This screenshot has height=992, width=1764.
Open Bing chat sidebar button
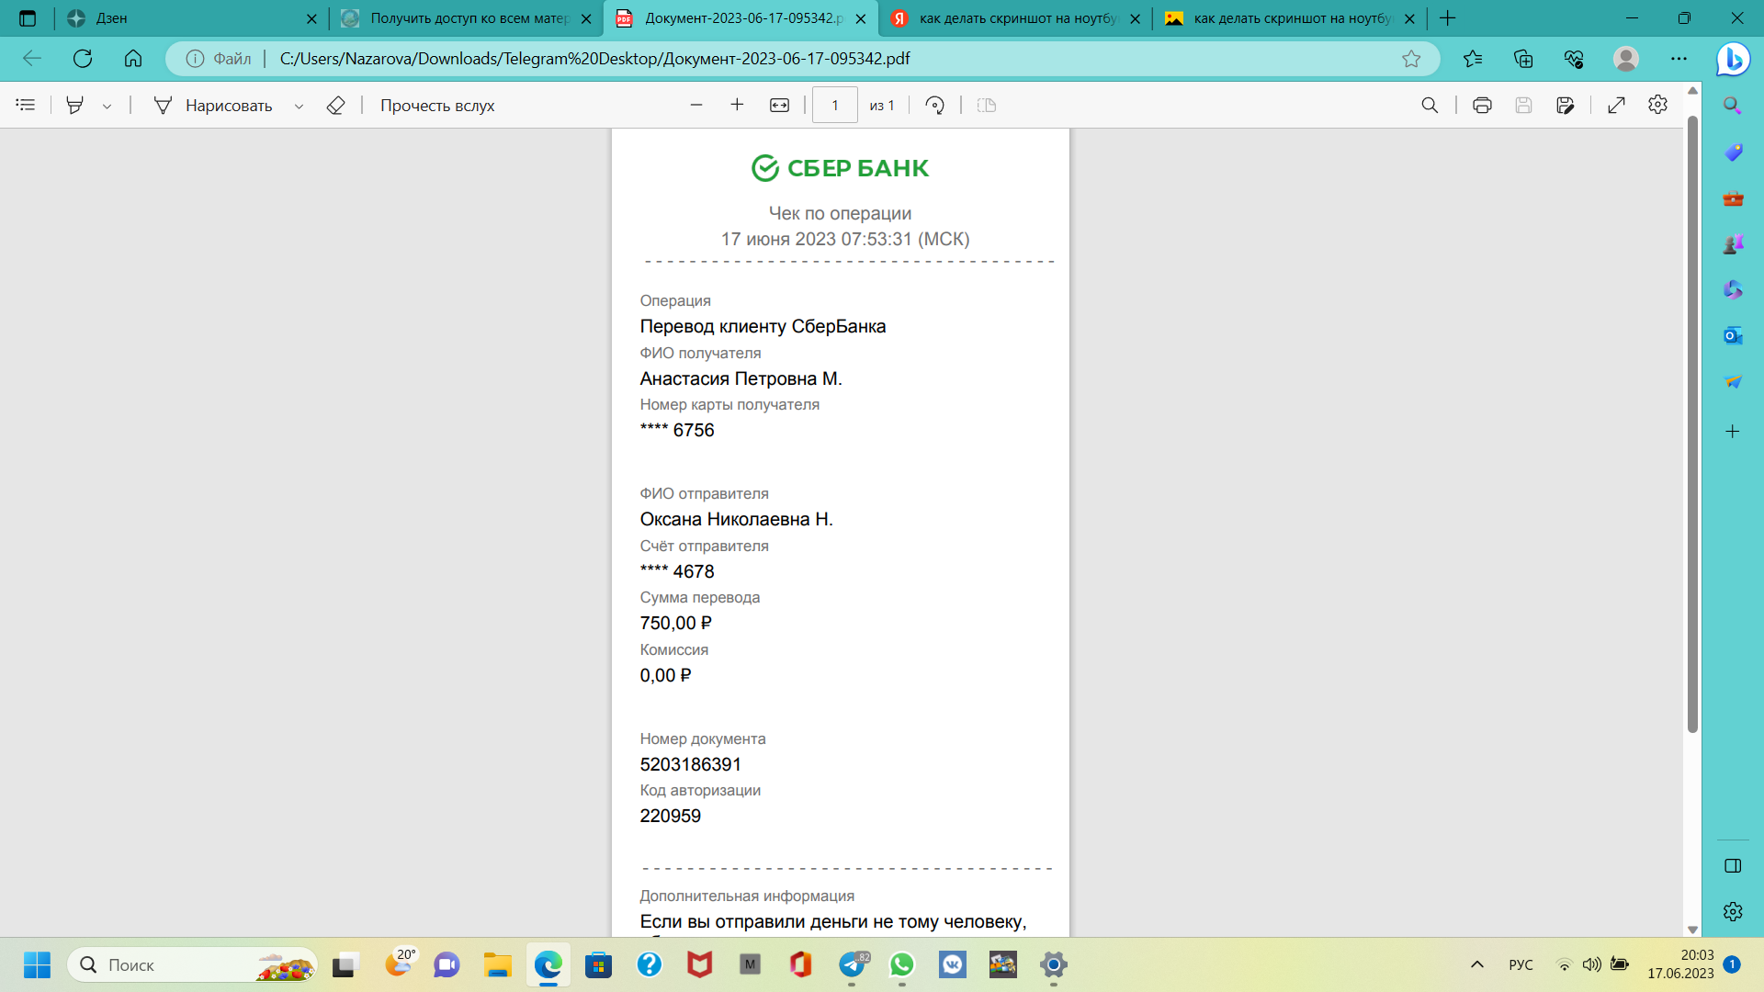click(1734, 59)
